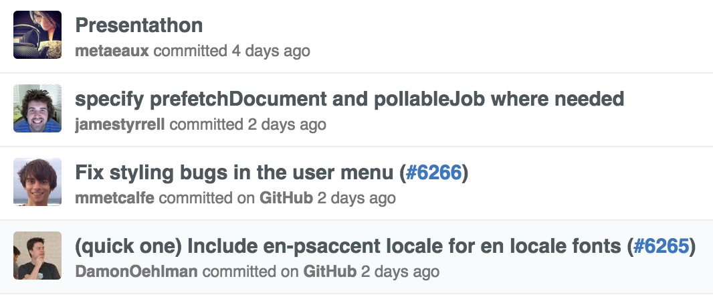Open the en-psaccent locale commit title
This screenshot has width=713, height=297.
tap(348, 246)
